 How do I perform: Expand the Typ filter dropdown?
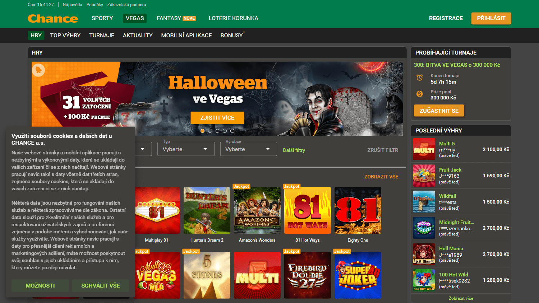[186, 149]
